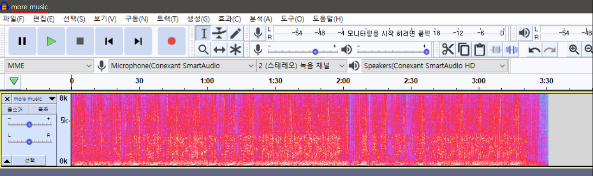This screenshot has width=593, height=176.
Task: Open the Microphone recording device dropdown
Action: (x=183, y=66)
